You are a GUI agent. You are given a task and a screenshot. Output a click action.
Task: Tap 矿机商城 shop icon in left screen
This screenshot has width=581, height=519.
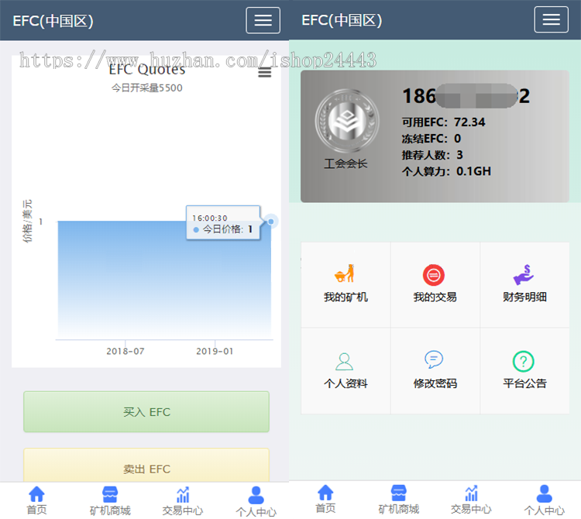(x=110, y=494)
